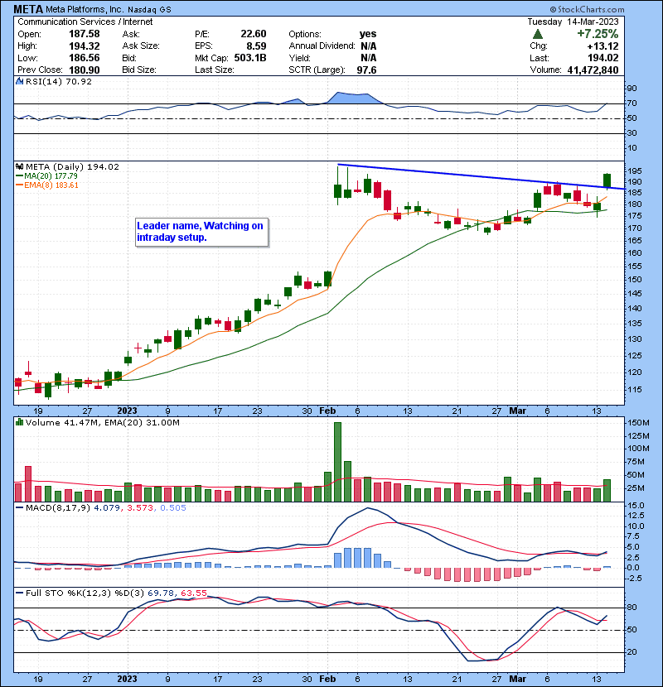663x687 pixels.
Task: Click the Volume 41.47M, EMA(20) 31.00M label
Action: 103,423
